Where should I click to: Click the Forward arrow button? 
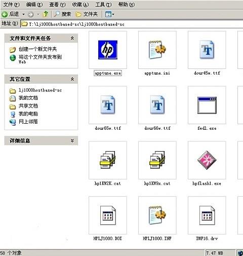(x=30, y=14)
